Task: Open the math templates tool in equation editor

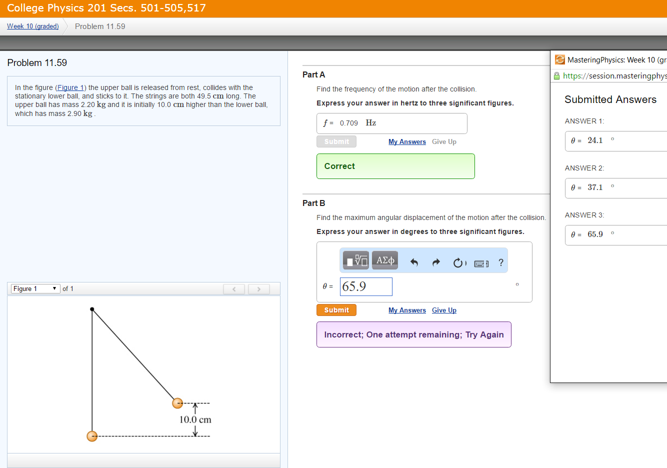Action: [x=355, y=260]
